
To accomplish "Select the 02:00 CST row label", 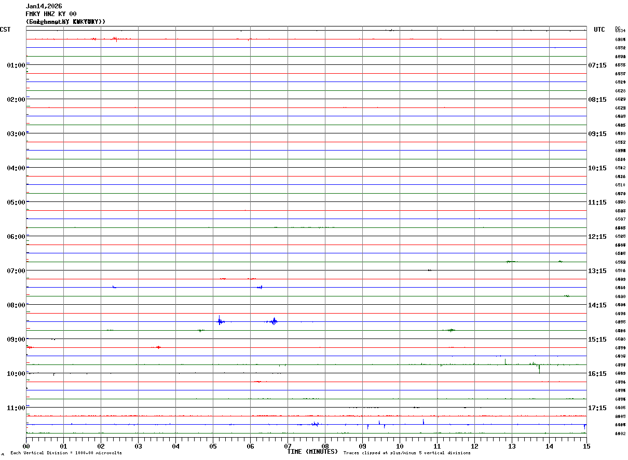I will [16, 100].
